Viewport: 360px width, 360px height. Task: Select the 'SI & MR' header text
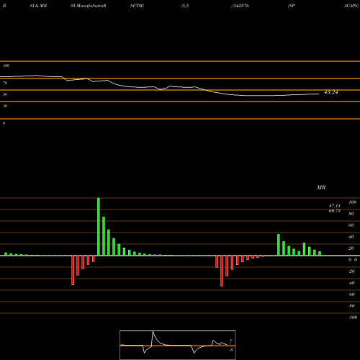tap(38, 6)
